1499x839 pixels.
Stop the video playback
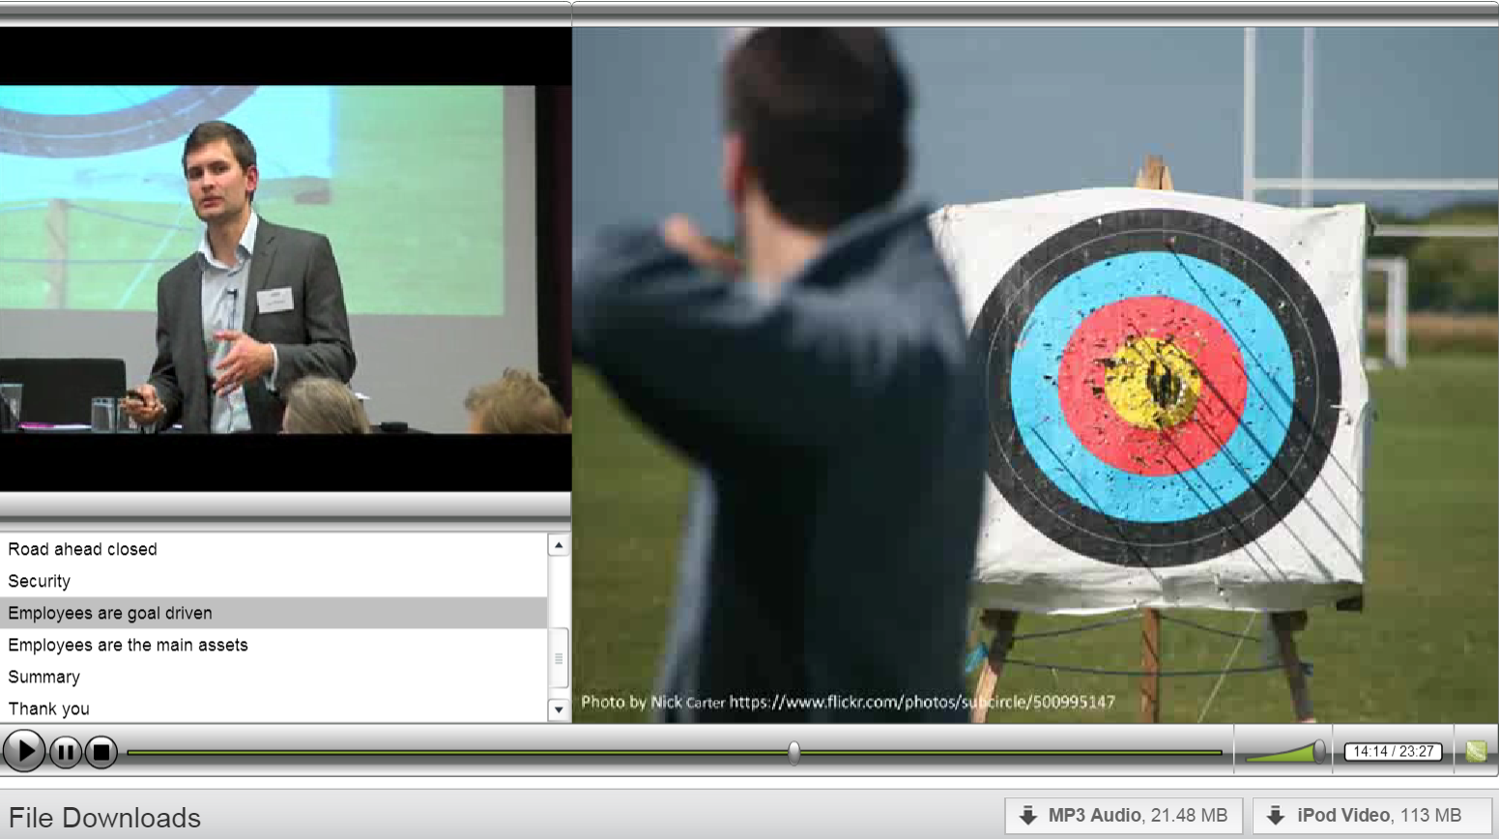pyautogui.click(x=101, y=751)
